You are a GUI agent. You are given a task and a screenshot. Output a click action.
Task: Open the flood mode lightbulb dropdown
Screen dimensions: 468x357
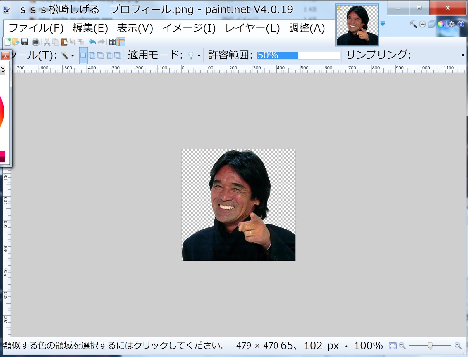(x=199, y=55)
